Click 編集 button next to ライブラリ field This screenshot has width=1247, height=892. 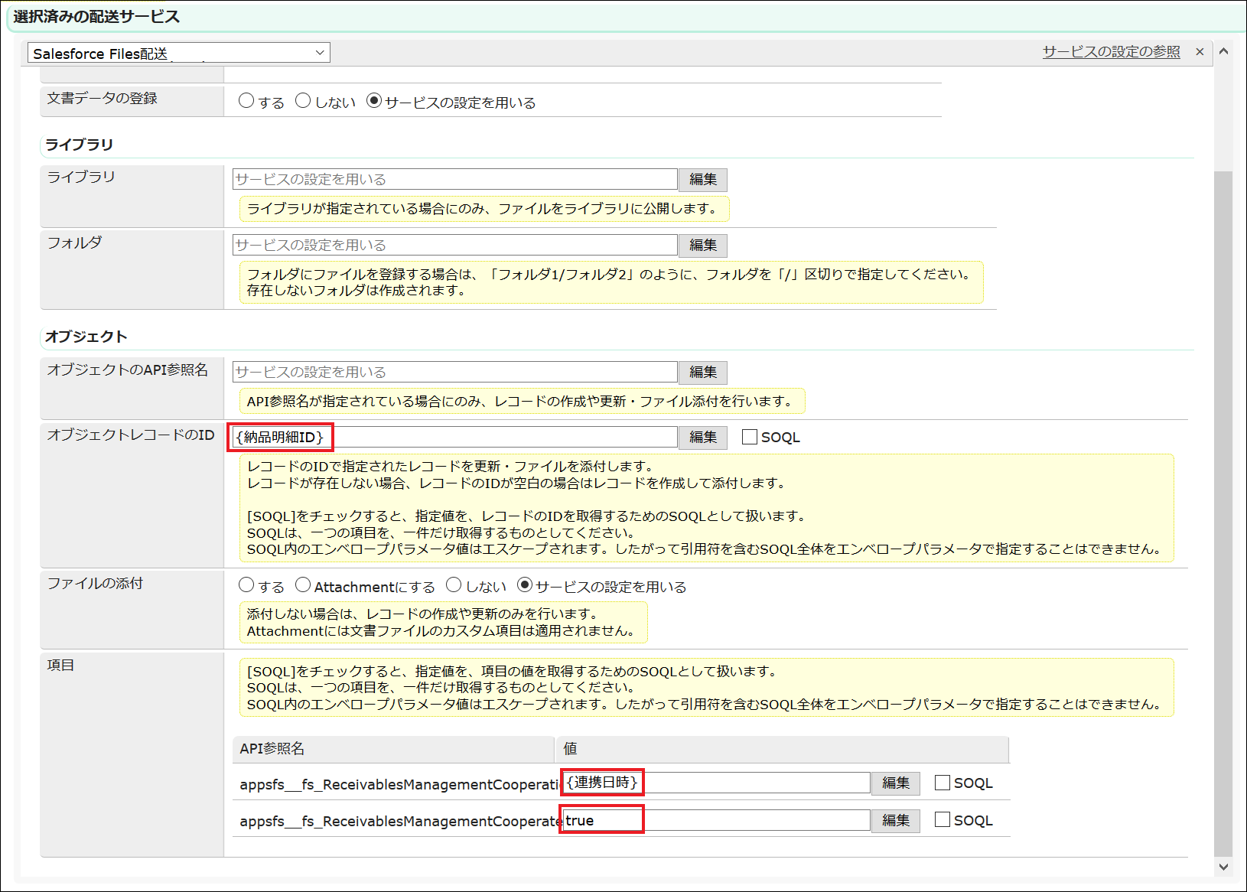pos(702,180)
